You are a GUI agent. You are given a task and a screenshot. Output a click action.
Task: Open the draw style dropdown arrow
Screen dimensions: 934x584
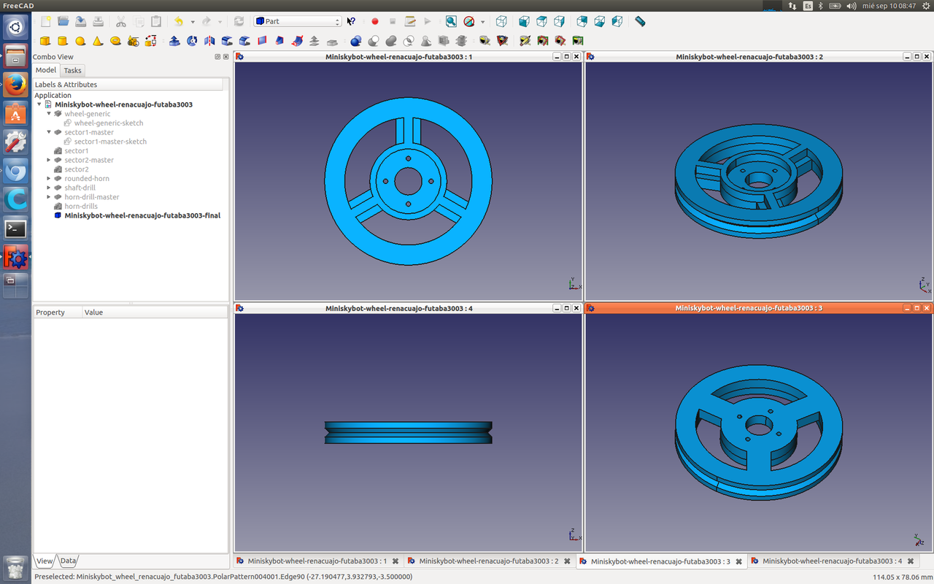(x=482, y=22)
